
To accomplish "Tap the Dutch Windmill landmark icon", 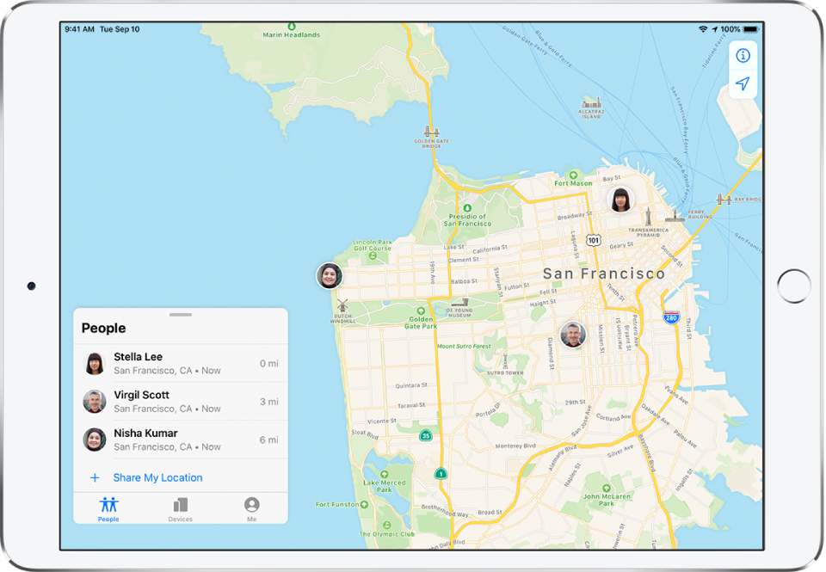I will tap(342, 305).
